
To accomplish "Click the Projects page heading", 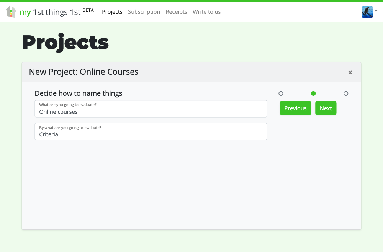I will pyautogui.click(x=65, y=43).
